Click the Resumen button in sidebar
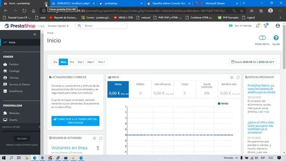The height and width of the screenshot is (161, 286). [x=22, y=139]
